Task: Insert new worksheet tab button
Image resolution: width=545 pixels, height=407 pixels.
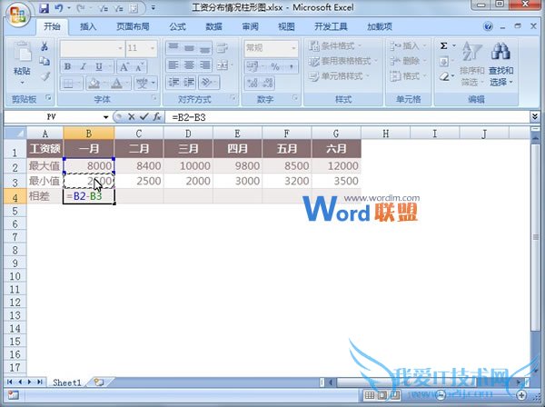Action: [x=99, y=382]
